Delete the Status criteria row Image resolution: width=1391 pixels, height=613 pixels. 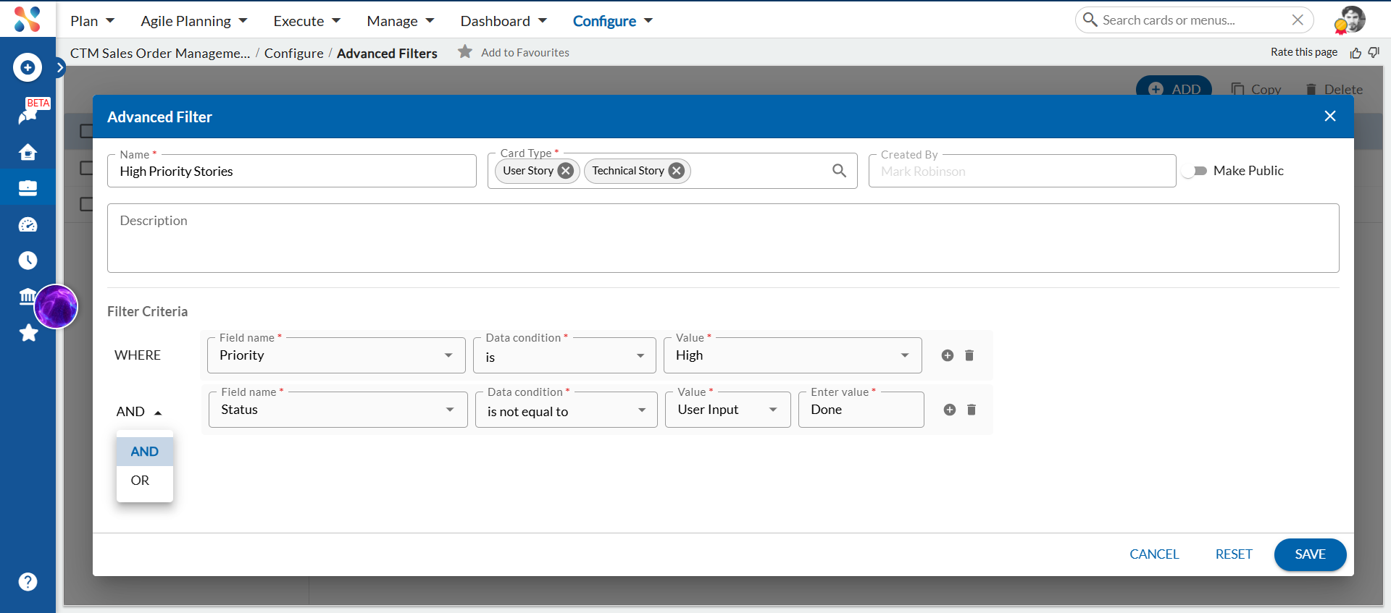coord(972,410)
